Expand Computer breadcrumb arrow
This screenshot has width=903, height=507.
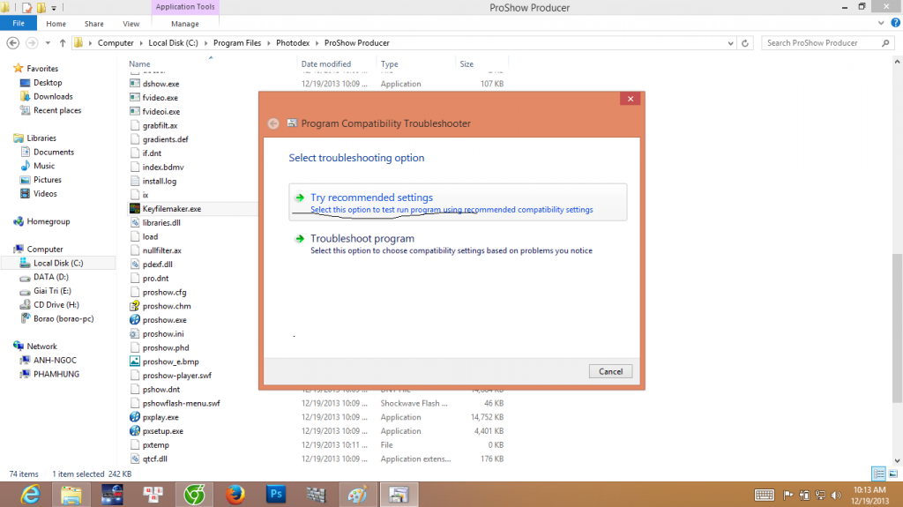click(x=141, y=42)
